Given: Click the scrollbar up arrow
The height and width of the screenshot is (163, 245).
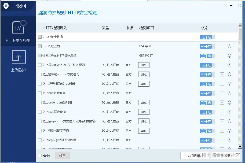Looking at the screenshot, I should pos(240,25).
